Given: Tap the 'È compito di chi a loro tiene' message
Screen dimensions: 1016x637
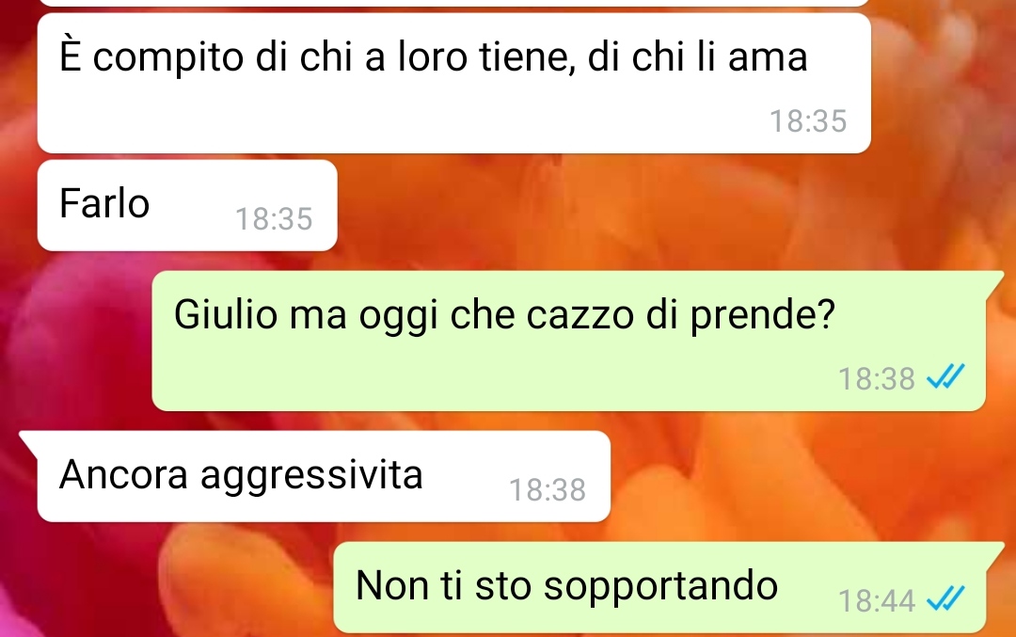Looking at the screenshot, I should (453, 83).
